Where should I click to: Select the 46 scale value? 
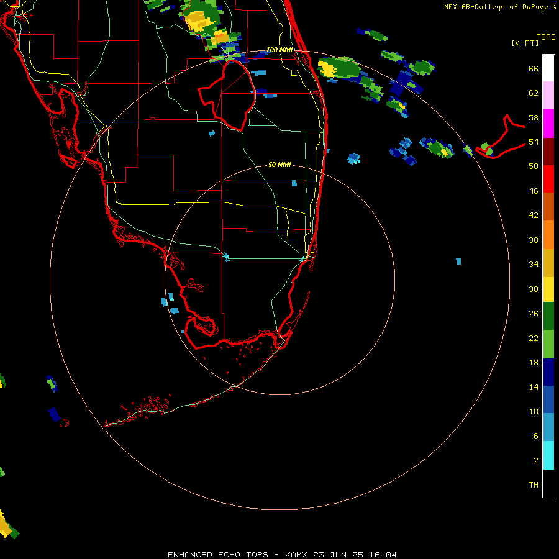[534, 191]
